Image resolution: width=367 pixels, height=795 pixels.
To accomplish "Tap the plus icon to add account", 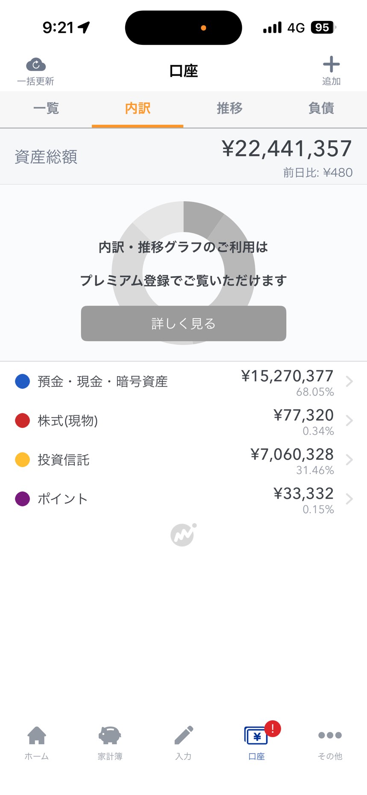I will pyautogui.click(x=331, y=65).
